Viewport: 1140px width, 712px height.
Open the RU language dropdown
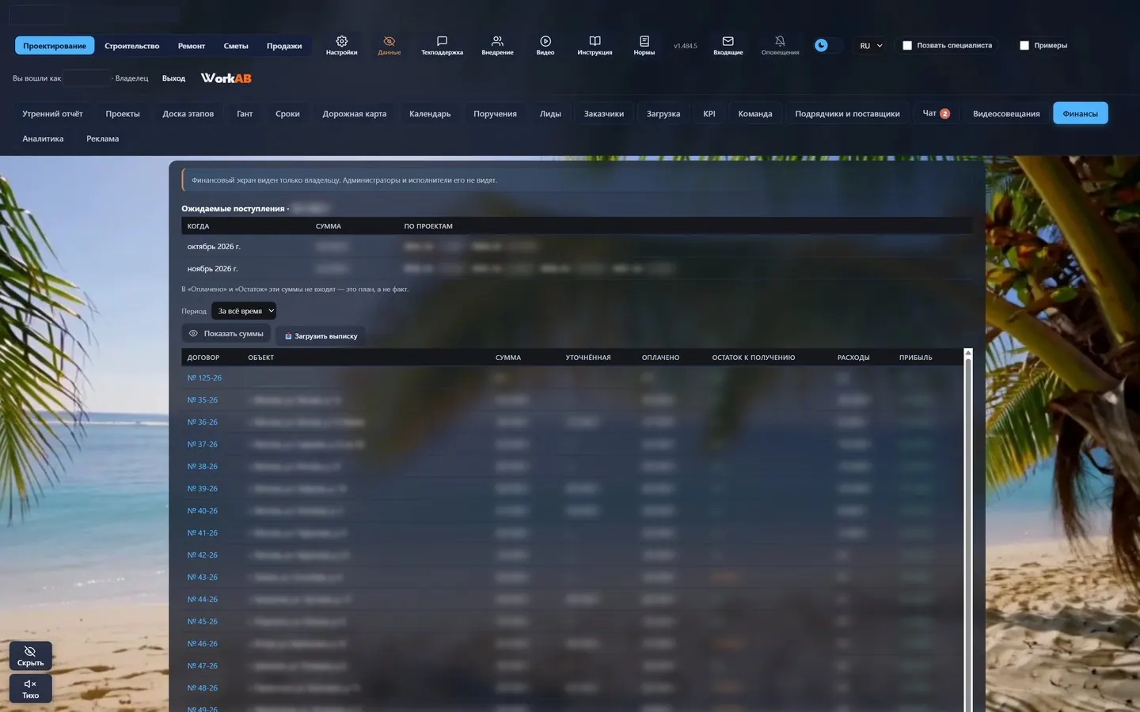click(x=871, y=46)
